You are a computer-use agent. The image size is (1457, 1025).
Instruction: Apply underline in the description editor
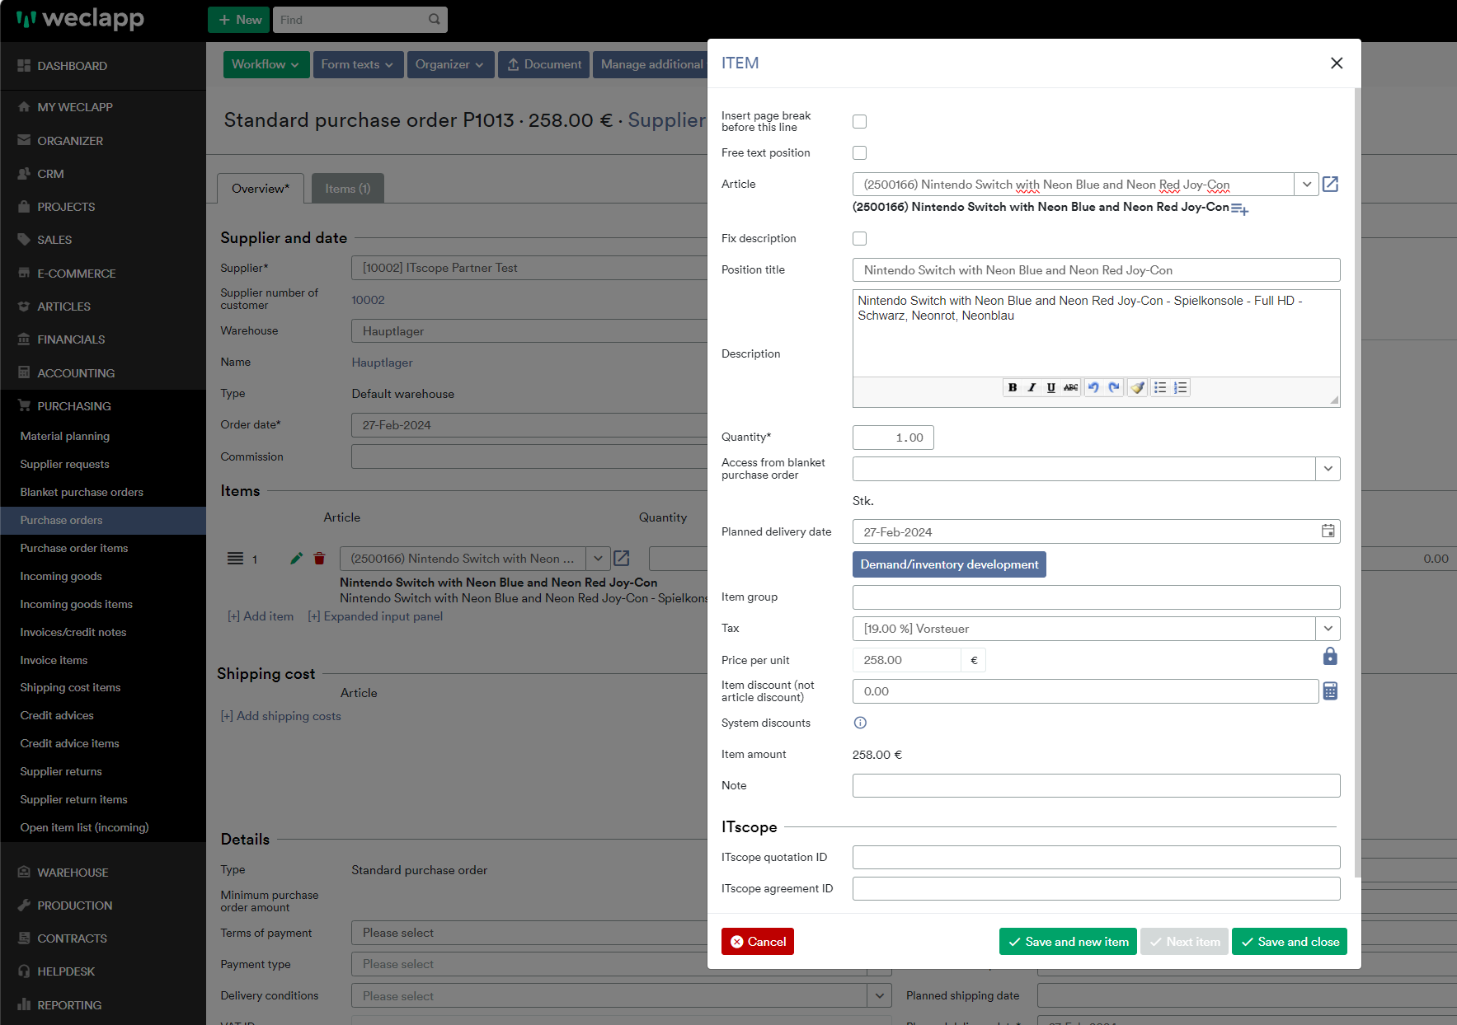1050,387
